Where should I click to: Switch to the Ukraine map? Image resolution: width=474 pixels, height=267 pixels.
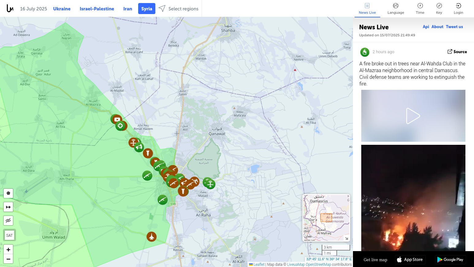[62, 9]
